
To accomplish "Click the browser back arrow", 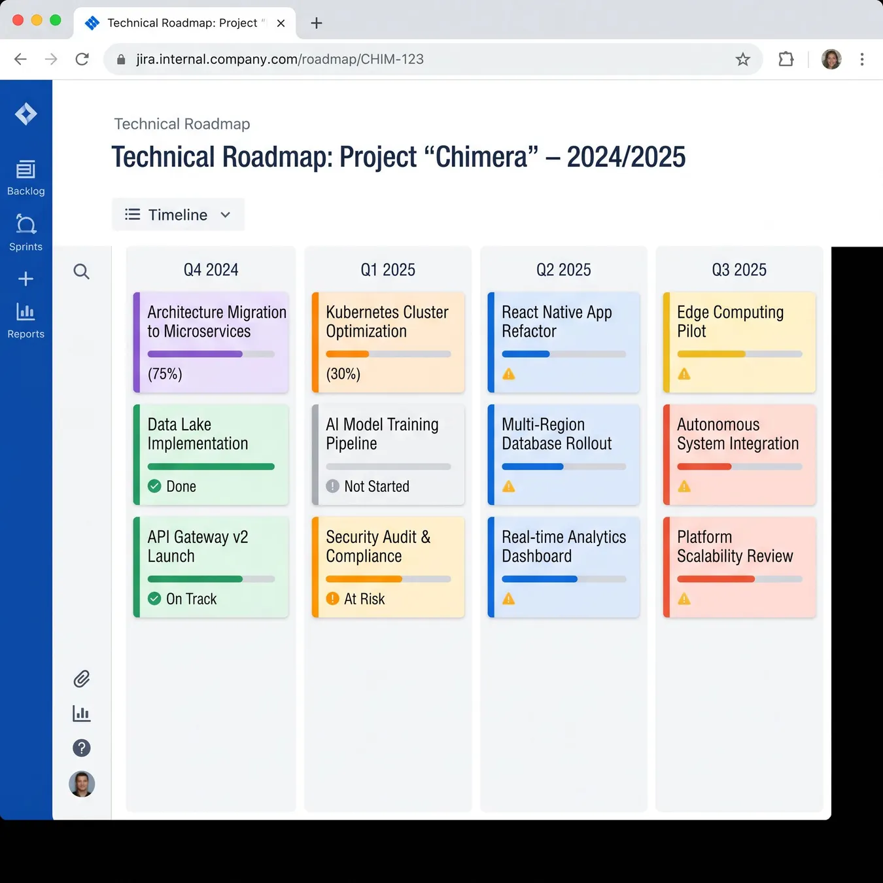I will coord(20,60).
